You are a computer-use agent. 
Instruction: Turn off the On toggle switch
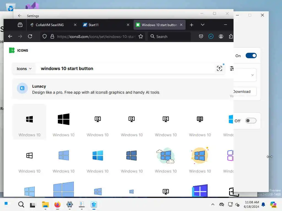pyautogui.click(x=251, y=55)
